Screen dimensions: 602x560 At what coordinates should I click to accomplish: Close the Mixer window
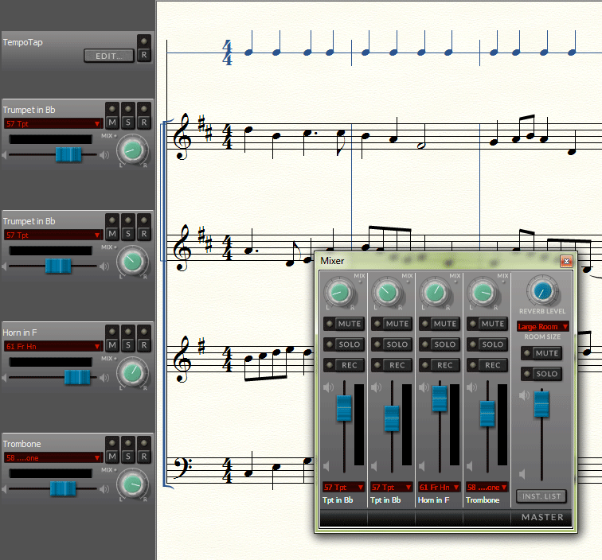tap(566, 261)
